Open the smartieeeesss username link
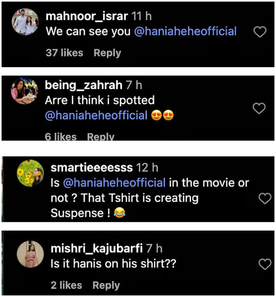Screen dimensions: 276x297 pyautogui.click(x=92, y=168)
